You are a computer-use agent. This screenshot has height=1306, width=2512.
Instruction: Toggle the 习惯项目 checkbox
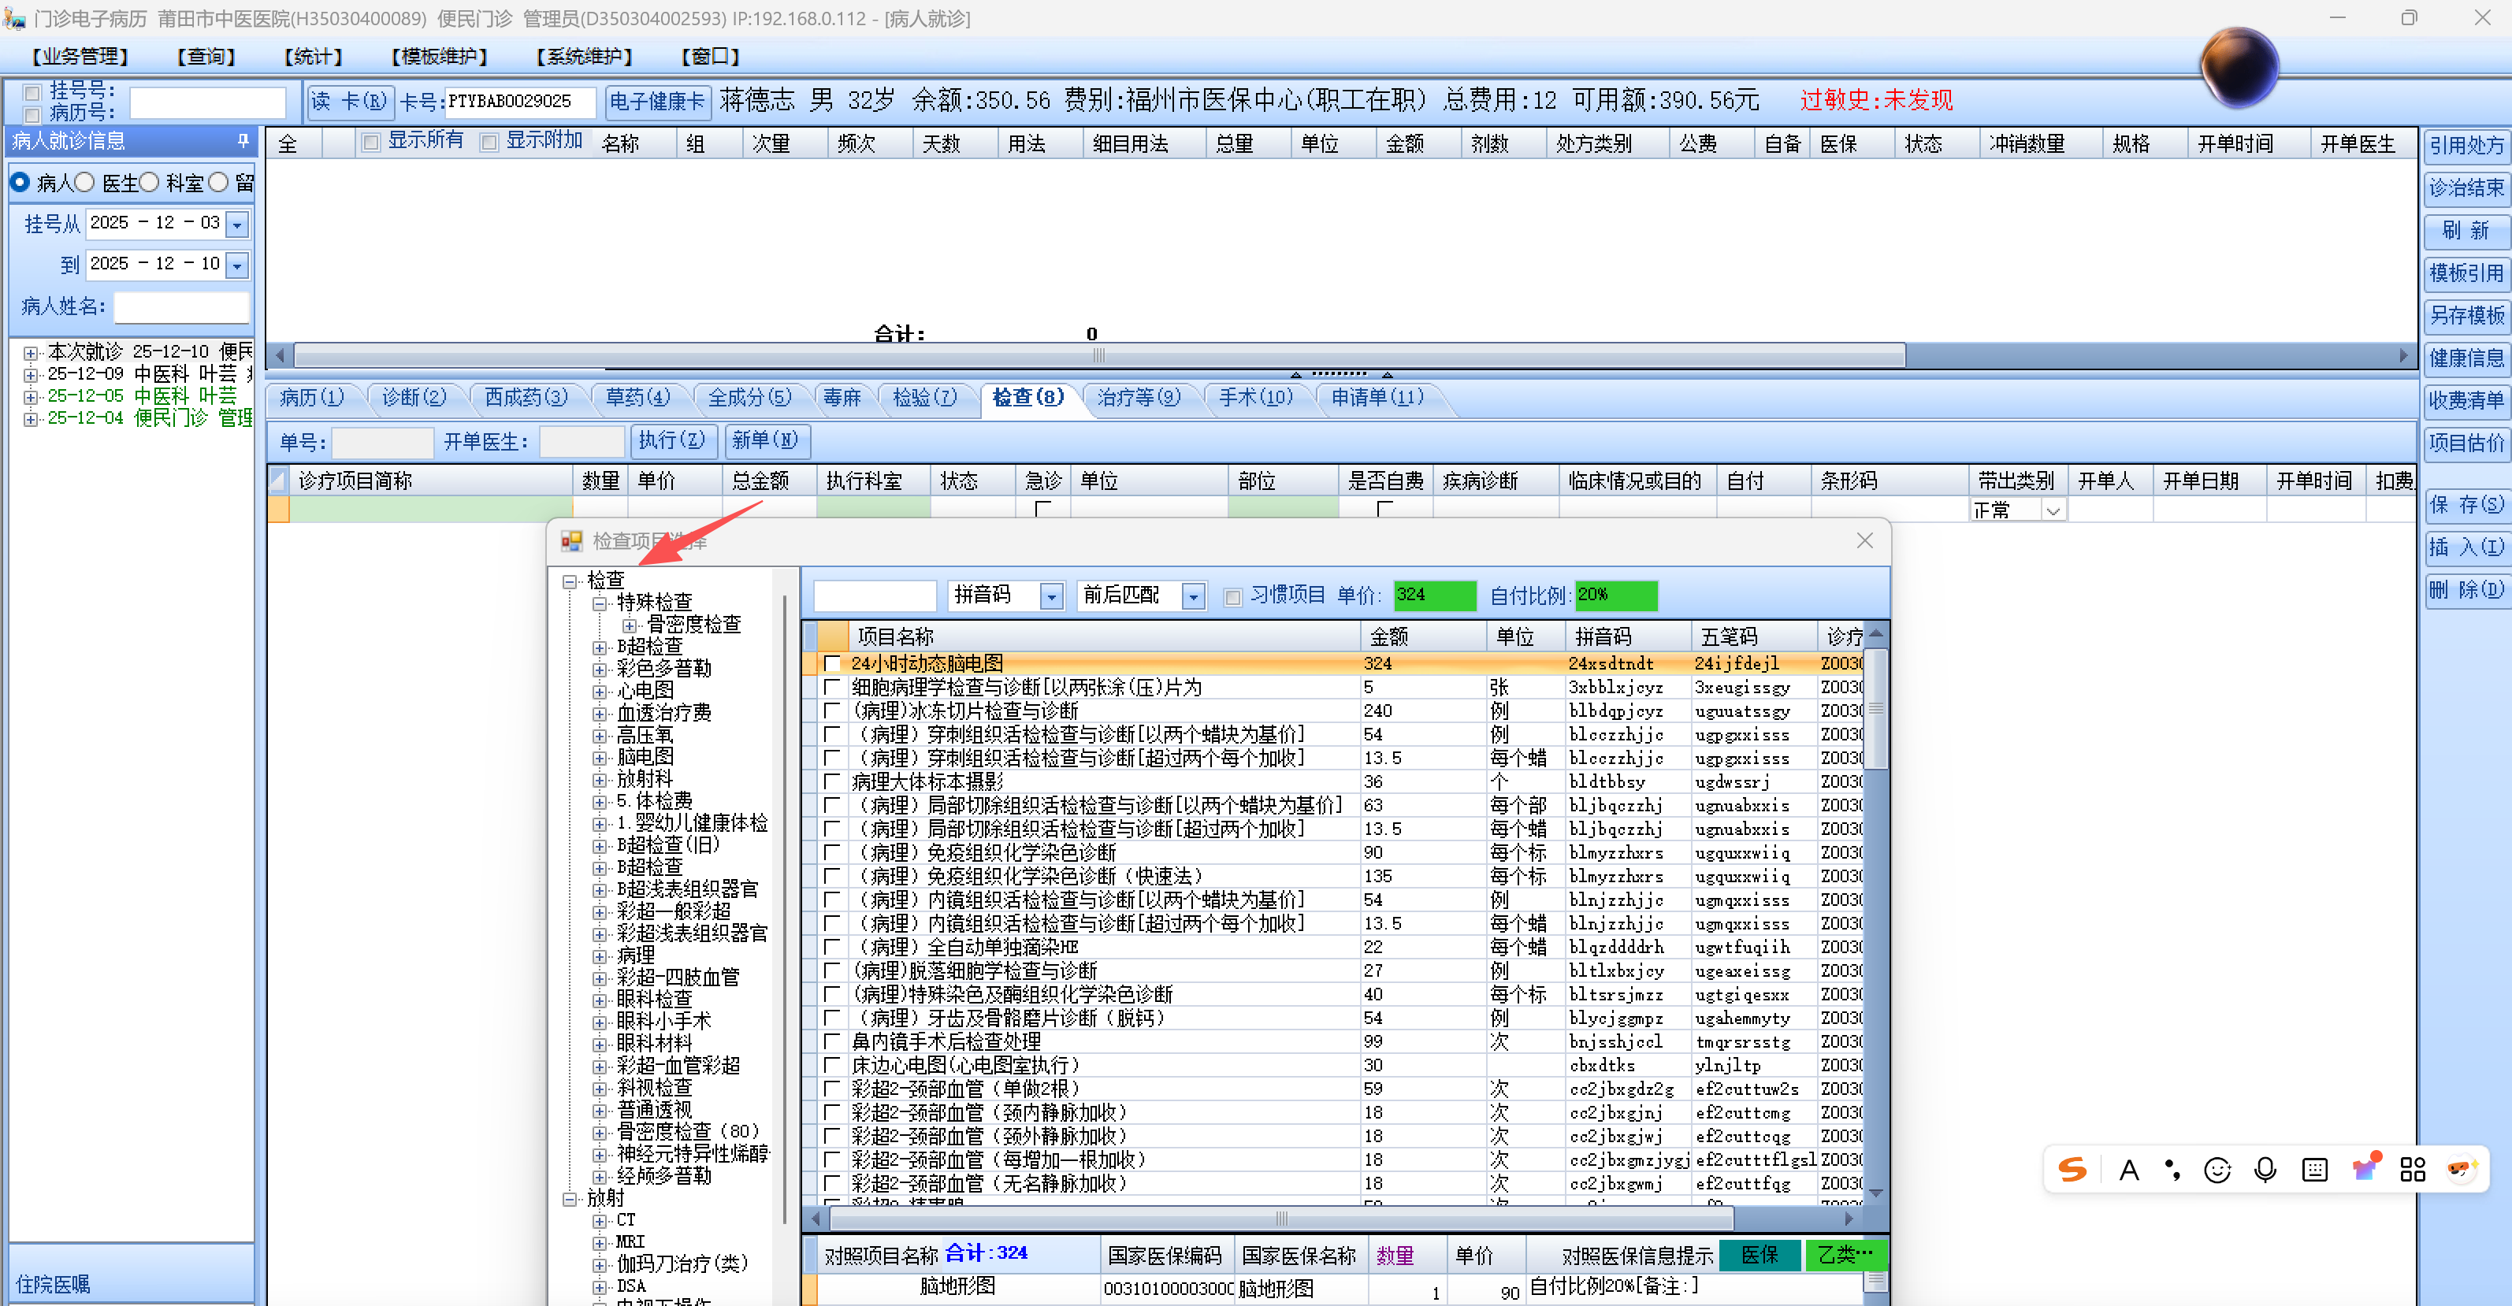point(1232,596)
